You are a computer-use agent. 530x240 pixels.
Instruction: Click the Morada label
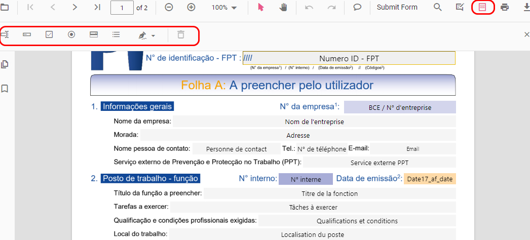pyautogui.click(x=126, y=135)
